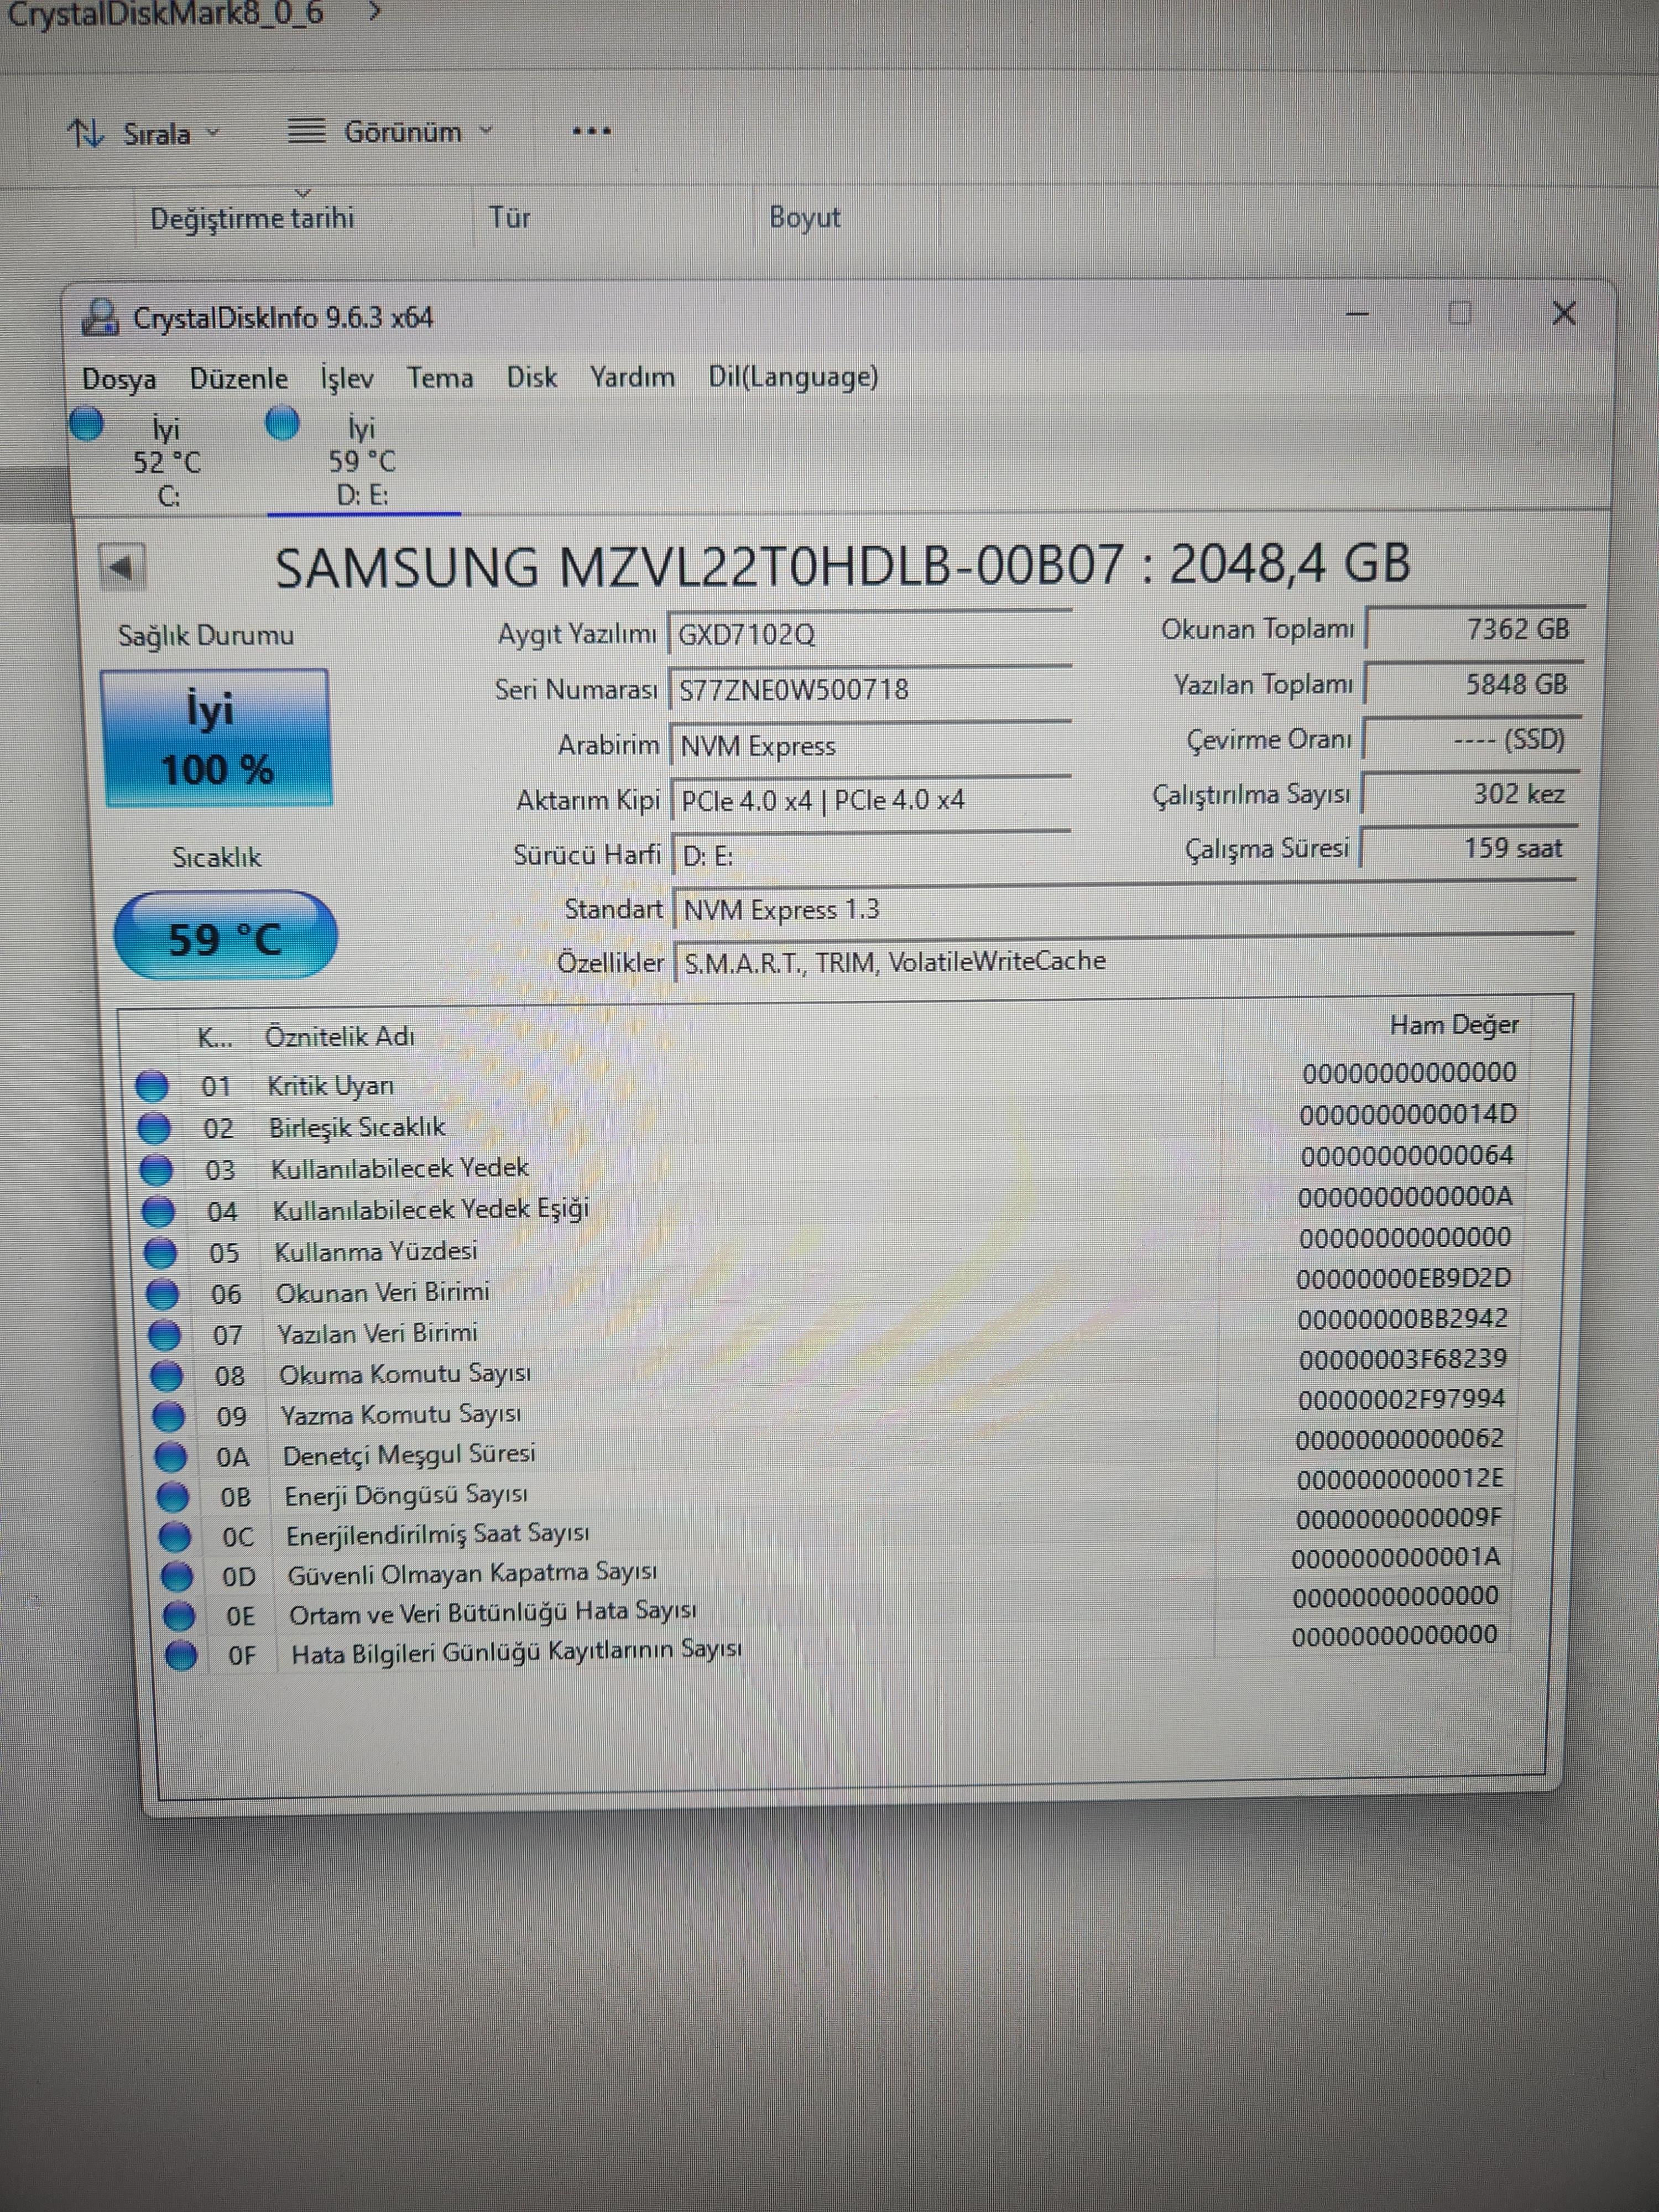Viewport: 1659px width, 2212px height.
Task: Minimize the CrystalDiskInfo window
Action: [1357, 314]
